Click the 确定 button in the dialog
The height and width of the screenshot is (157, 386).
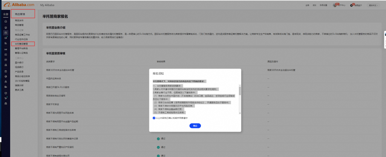tap(195, 126)
